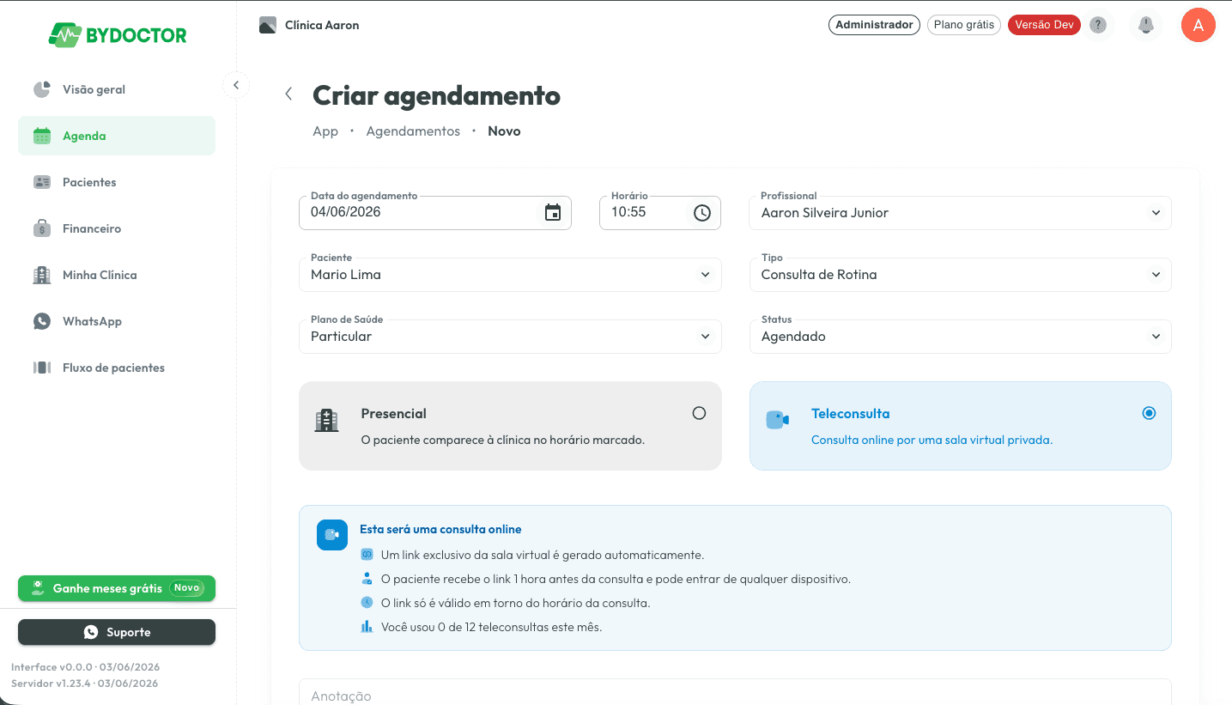Open Agenda menu item
Image resolution: width=1232 pixels, height=705 pixels.
click(117, 136)
